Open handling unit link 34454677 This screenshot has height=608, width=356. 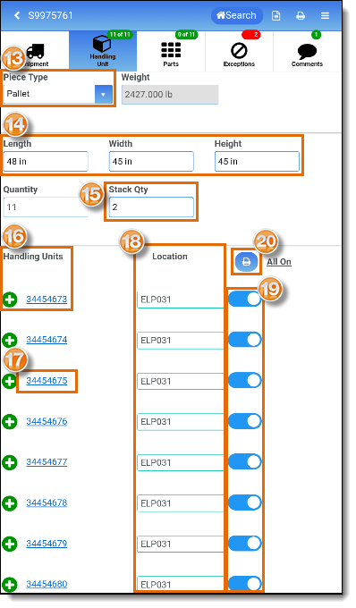click(47, 462)
